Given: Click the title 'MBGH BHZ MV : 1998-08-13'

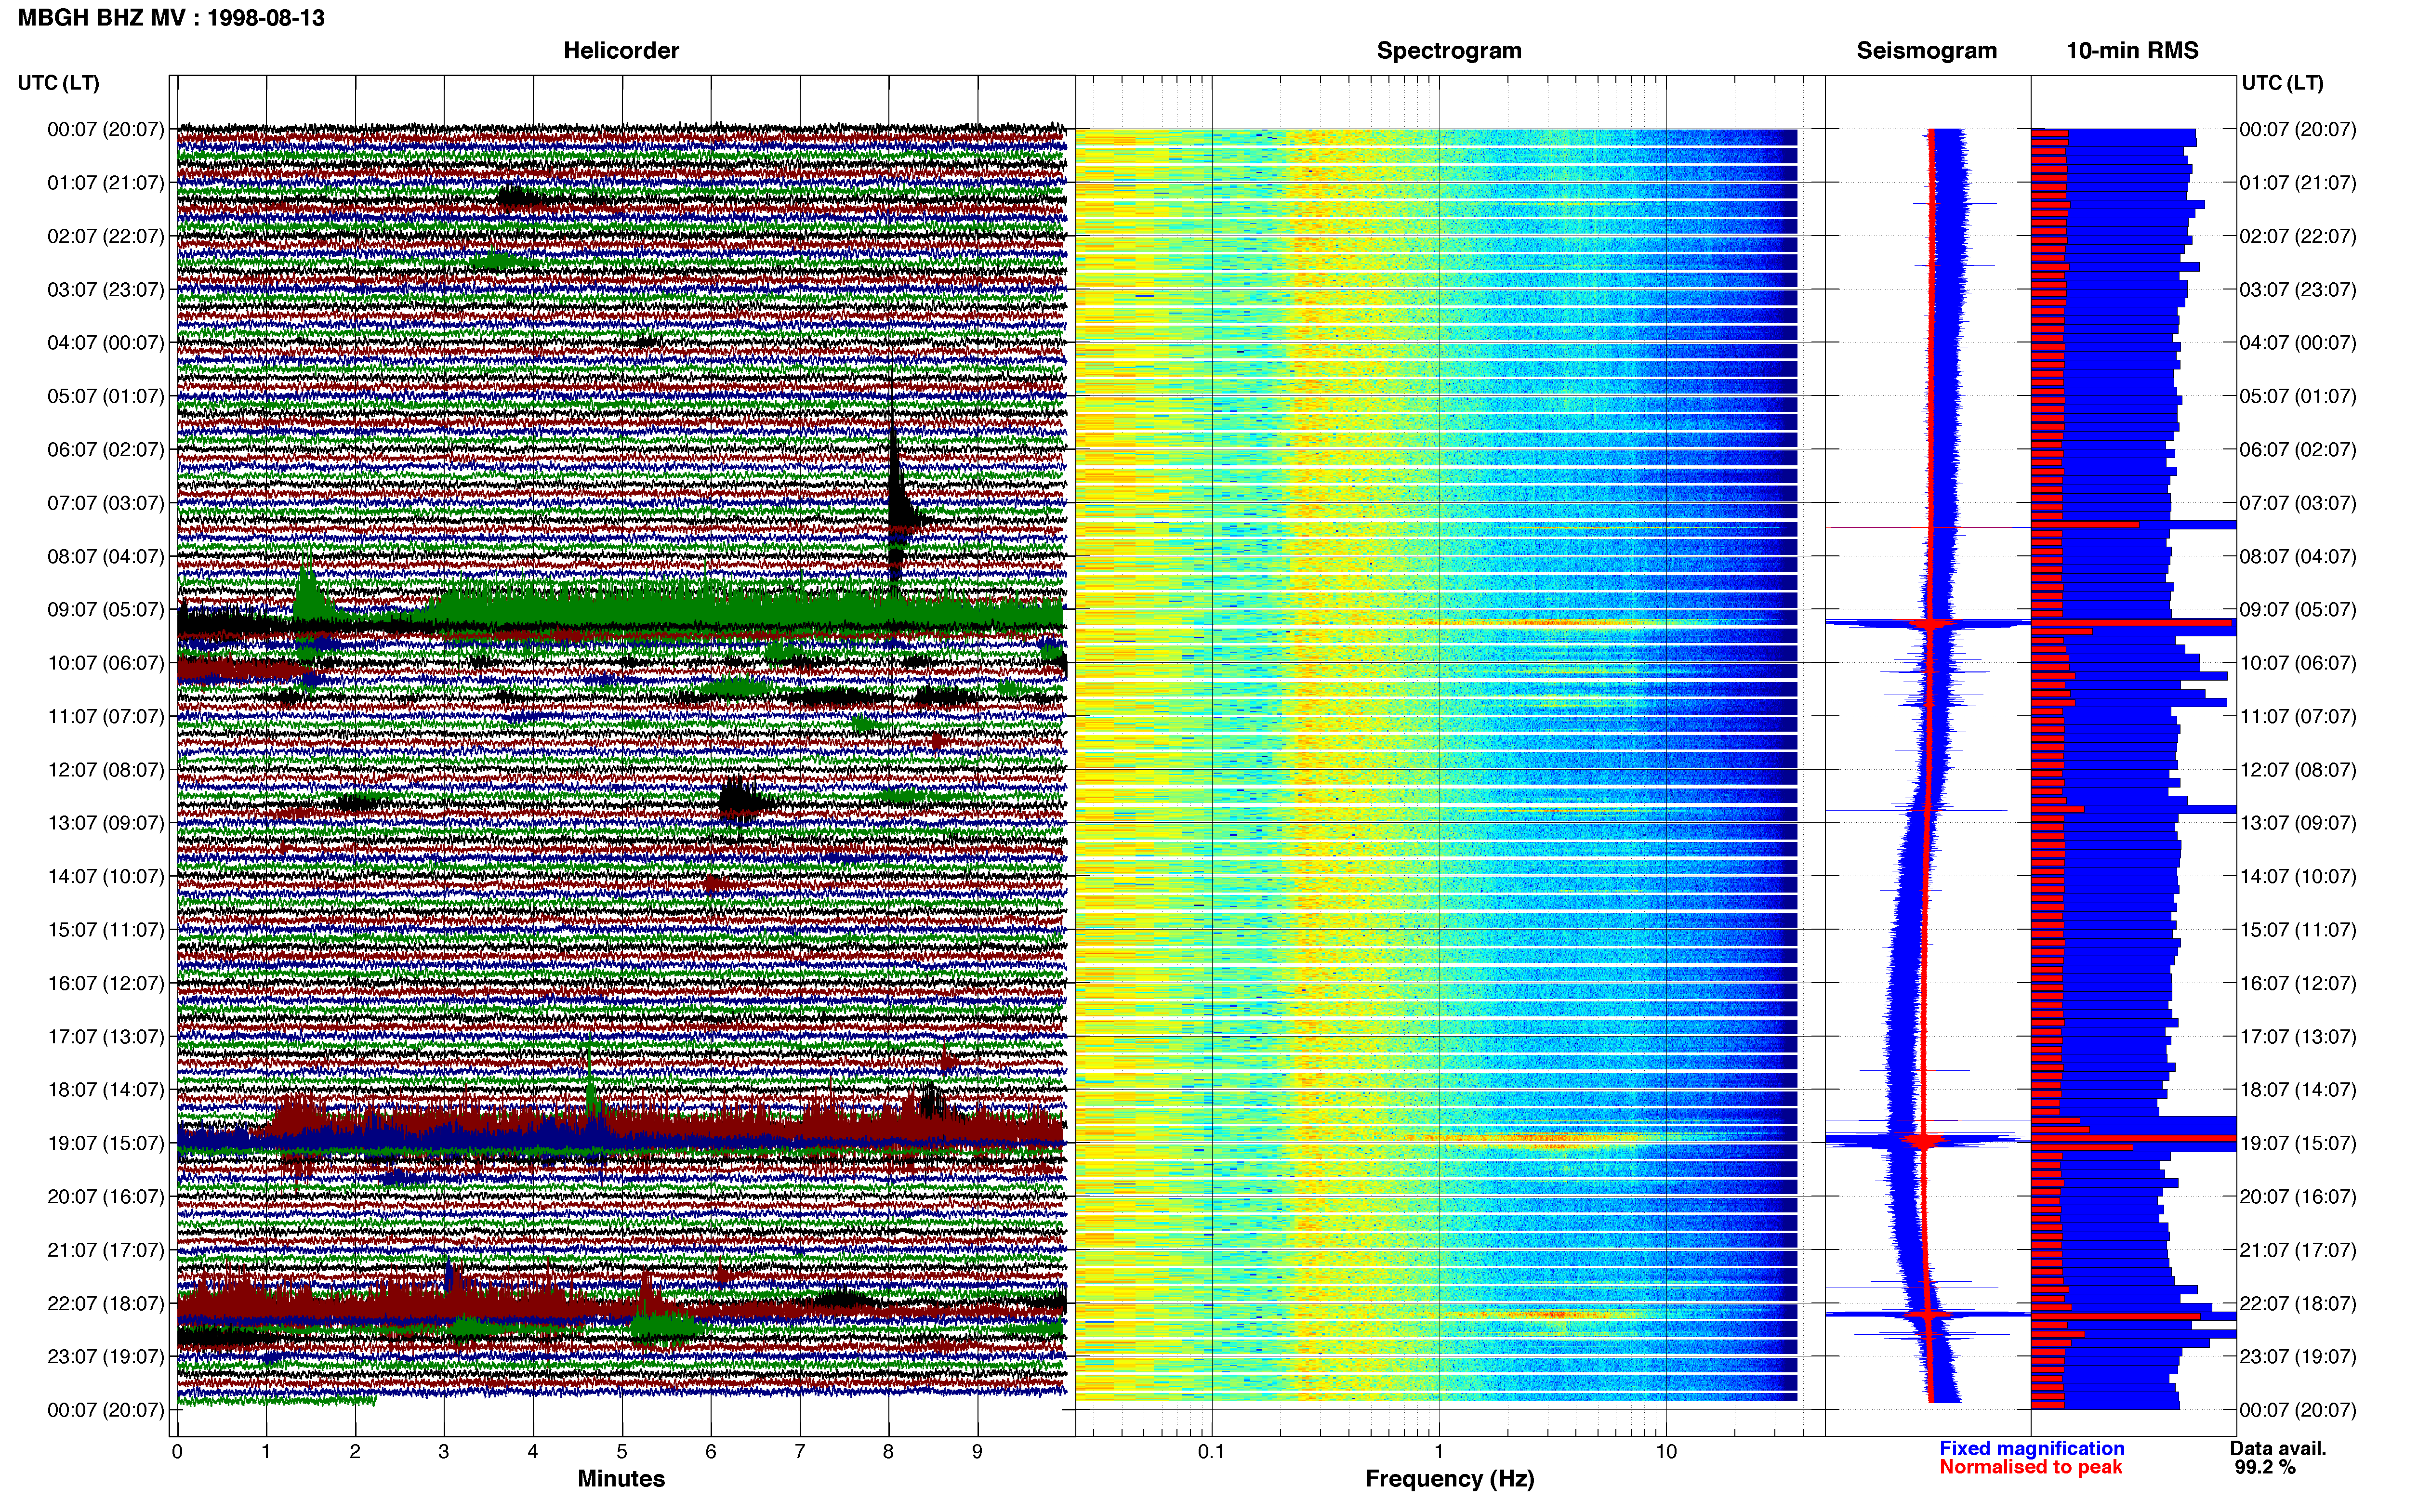Looking at the screenshot, I should (x=171, y=18).
